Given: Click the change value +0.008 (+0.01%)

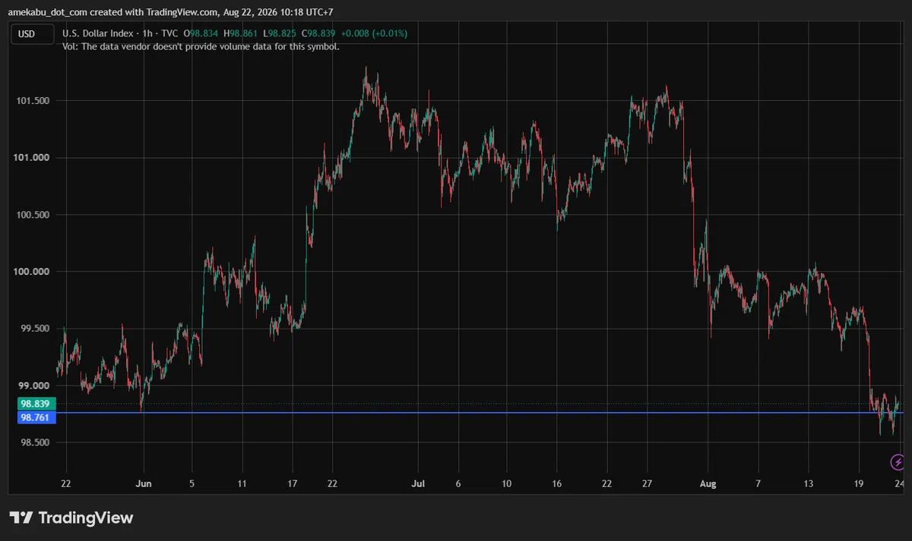Looking at the screenshot, I should pos(375,33).
